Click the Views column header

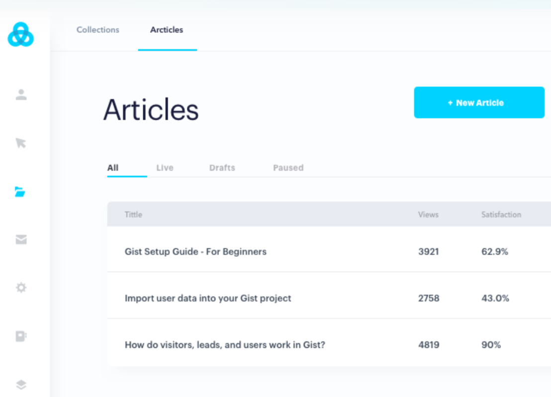[428, 214]
